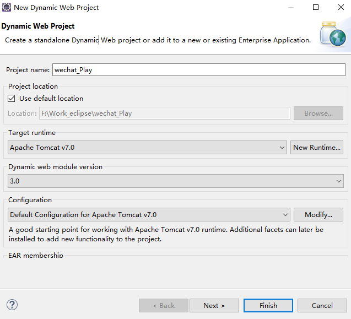Image resolution: width=351 pixels, height=319 pixels.
Task: Click the Location path field
Action: tap(165, 113)
